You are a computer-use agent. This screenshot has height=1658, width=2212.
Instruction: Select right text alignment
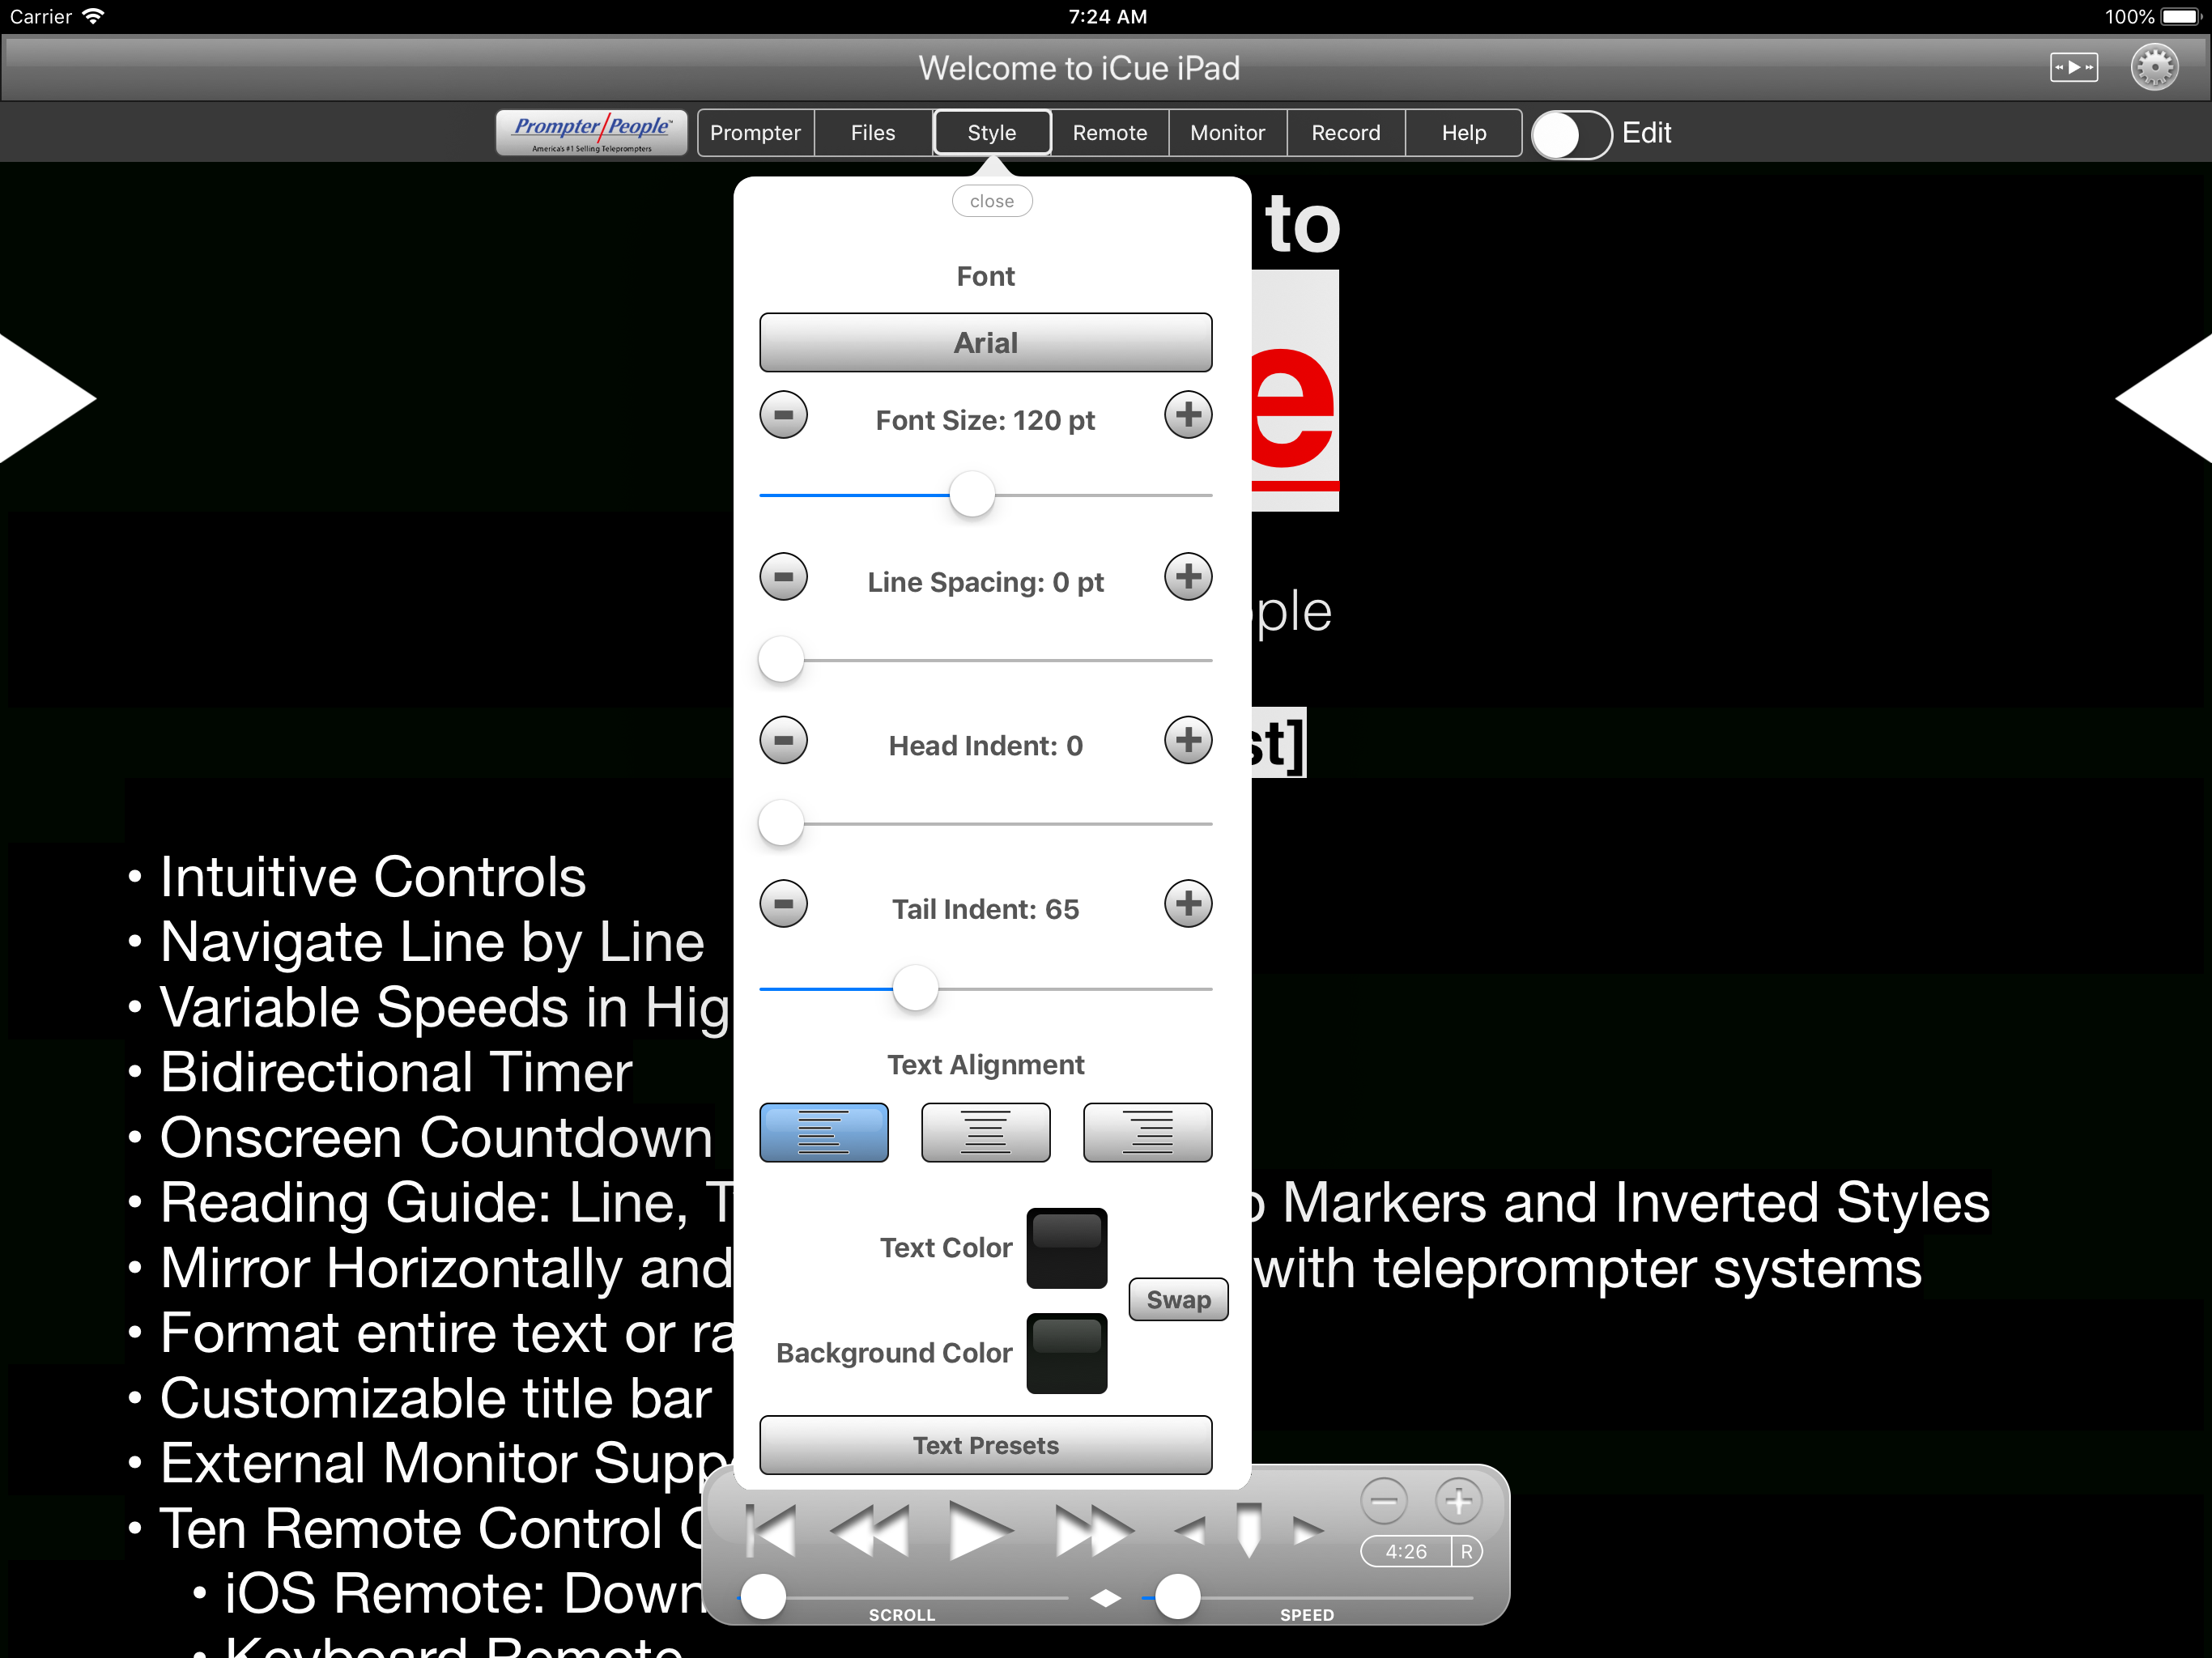[x=1147, y=1133]
